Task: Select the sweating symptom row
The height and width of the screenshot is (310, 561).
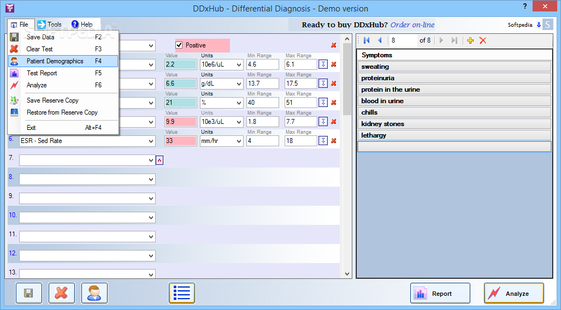Action: point(454,67)
